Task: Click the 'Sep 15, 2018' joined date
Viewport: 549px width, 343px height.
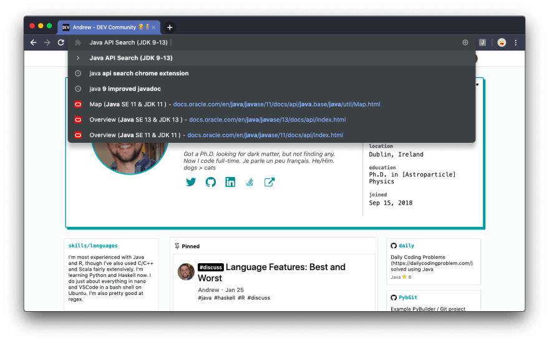Action: coord(391,203)
